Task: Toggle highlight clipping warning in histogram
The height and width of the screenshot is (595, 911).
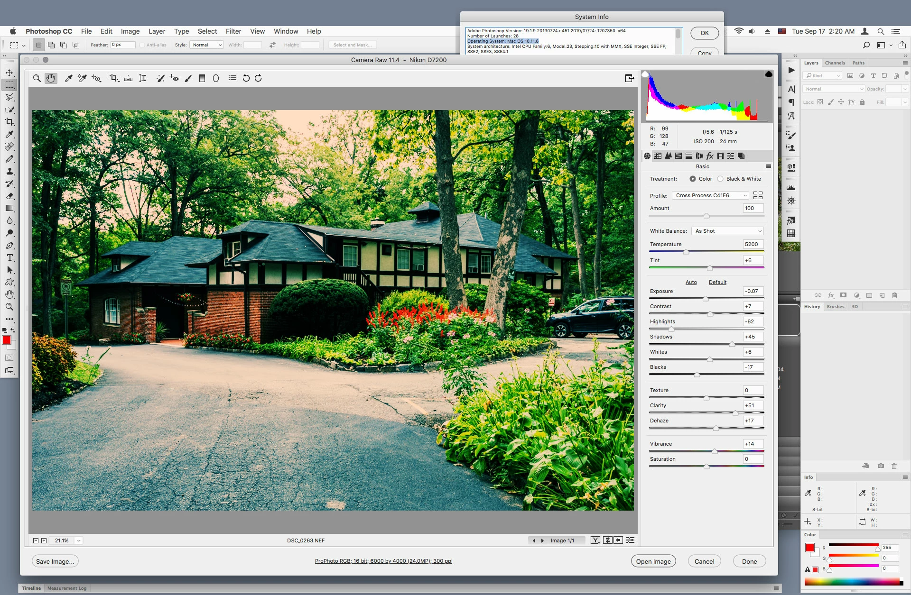Action: click(x=769, y=74)
